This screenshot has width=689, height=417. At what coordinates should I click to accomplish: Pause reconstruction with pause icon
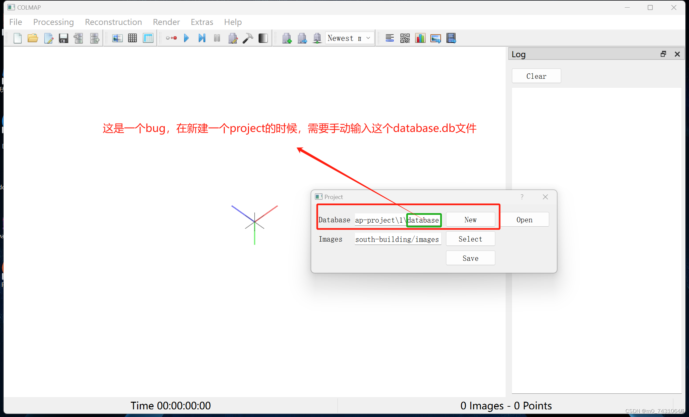(217, 38)
